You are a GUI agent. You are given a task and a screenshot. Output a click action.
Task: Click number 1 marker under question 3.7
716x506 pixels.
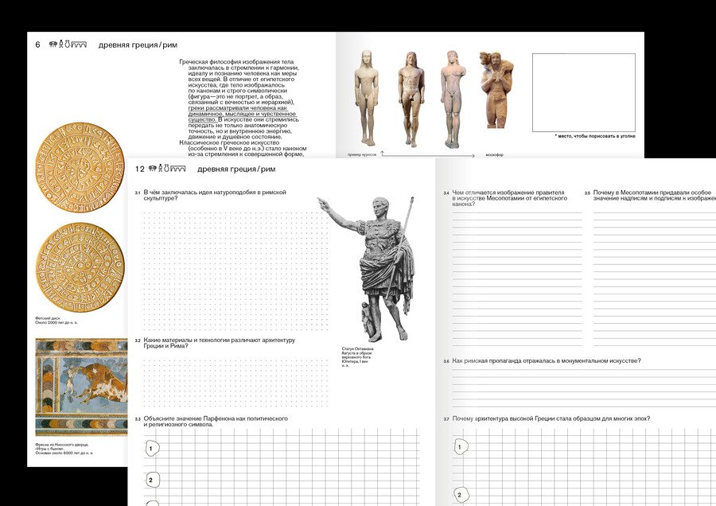tap(460, 447)
